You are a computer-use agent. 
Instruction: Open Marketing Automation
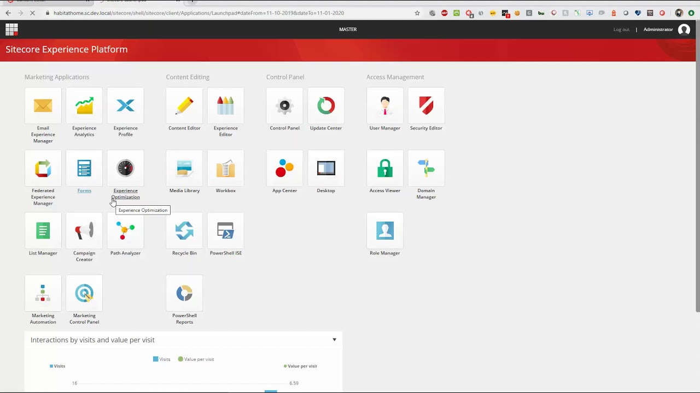pos(43,293)
